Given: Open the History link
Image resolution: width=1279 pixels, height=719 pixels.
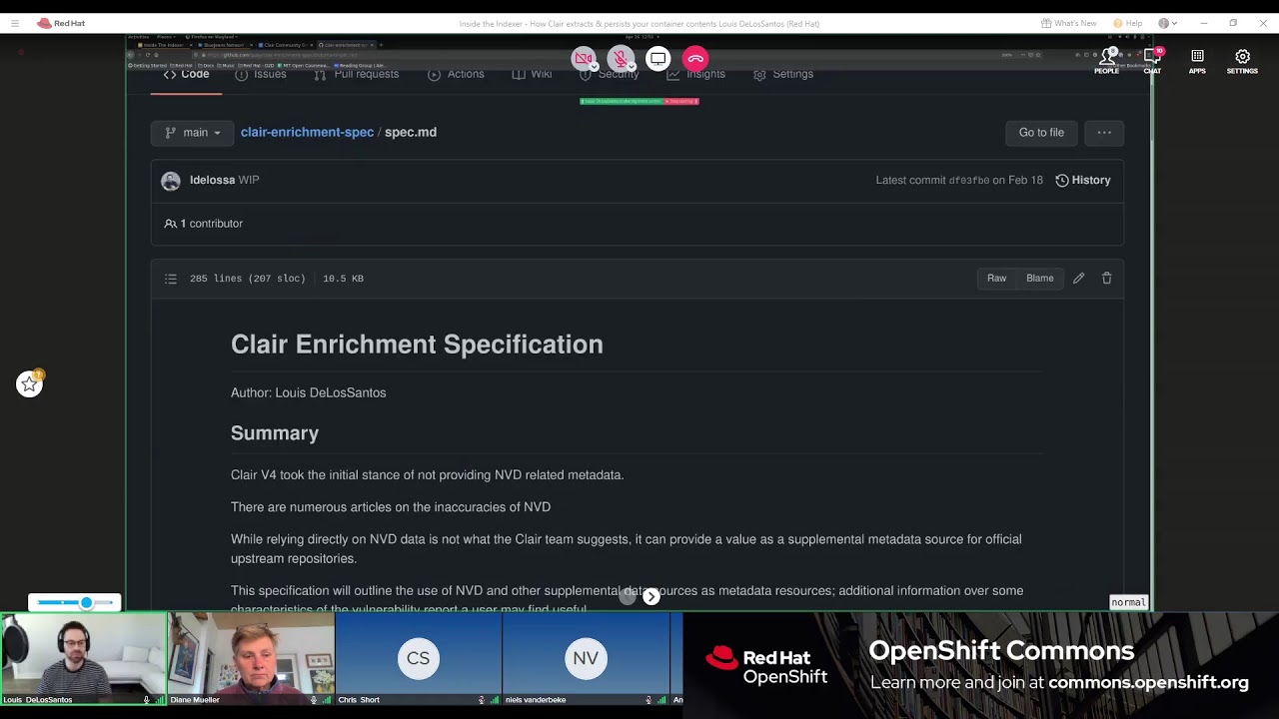Looking at the screenshot, I should click(x=1083, y=180).
